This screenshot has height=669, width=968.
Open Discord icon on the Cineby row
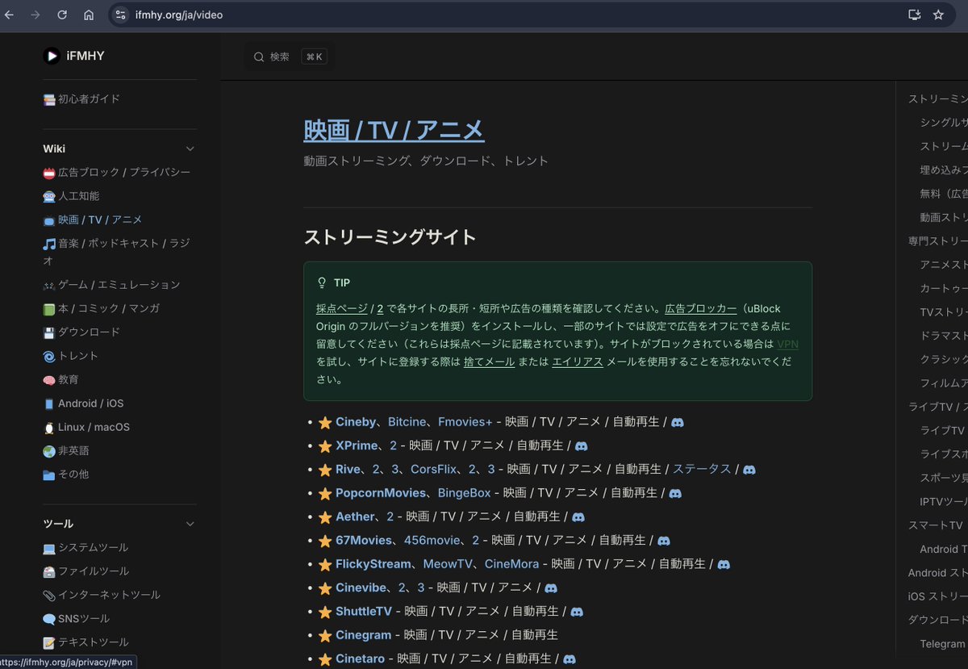point(678,422)
